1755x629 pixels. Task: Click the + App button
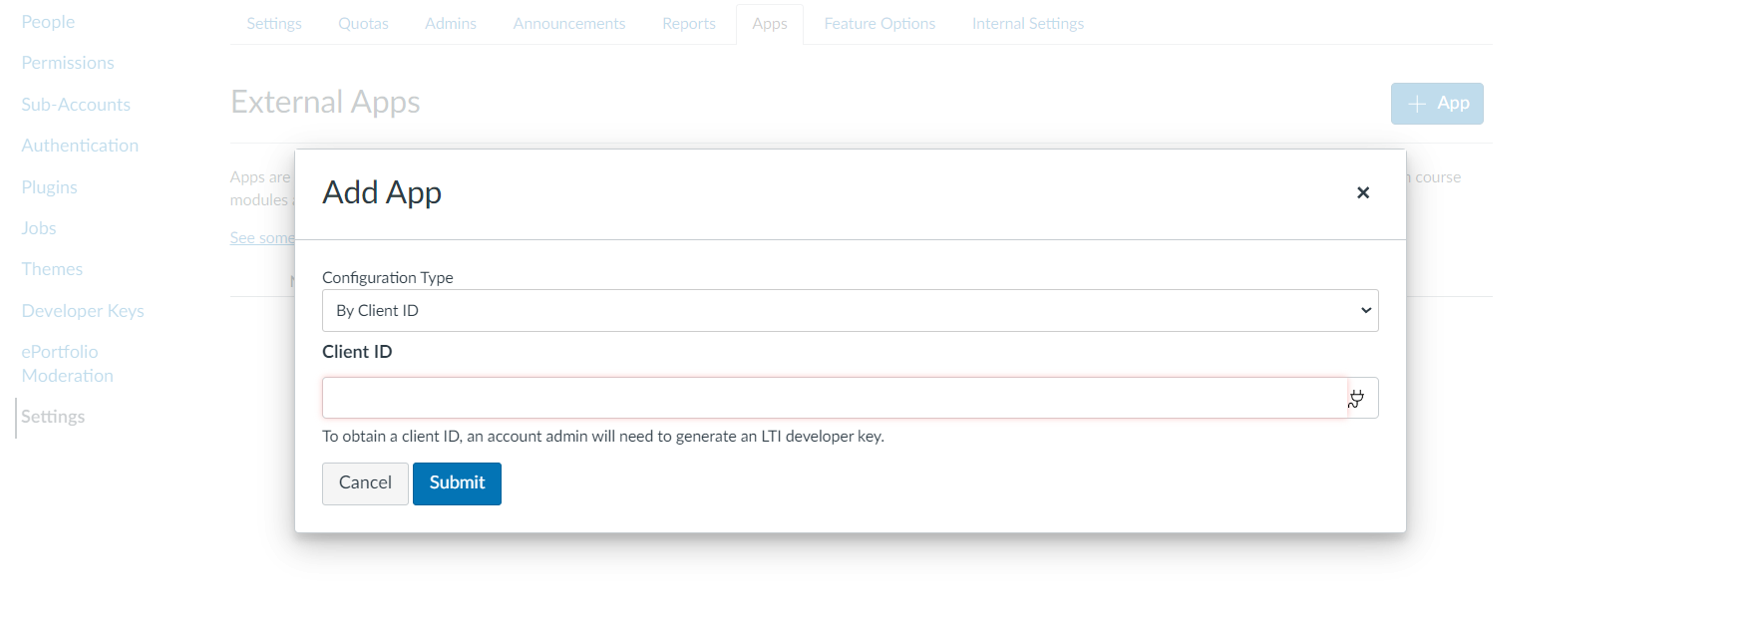1436,104
